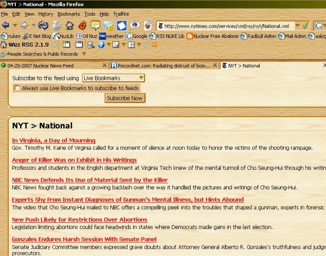
Task: Click People Searches & Public Records
Action: 40,54
